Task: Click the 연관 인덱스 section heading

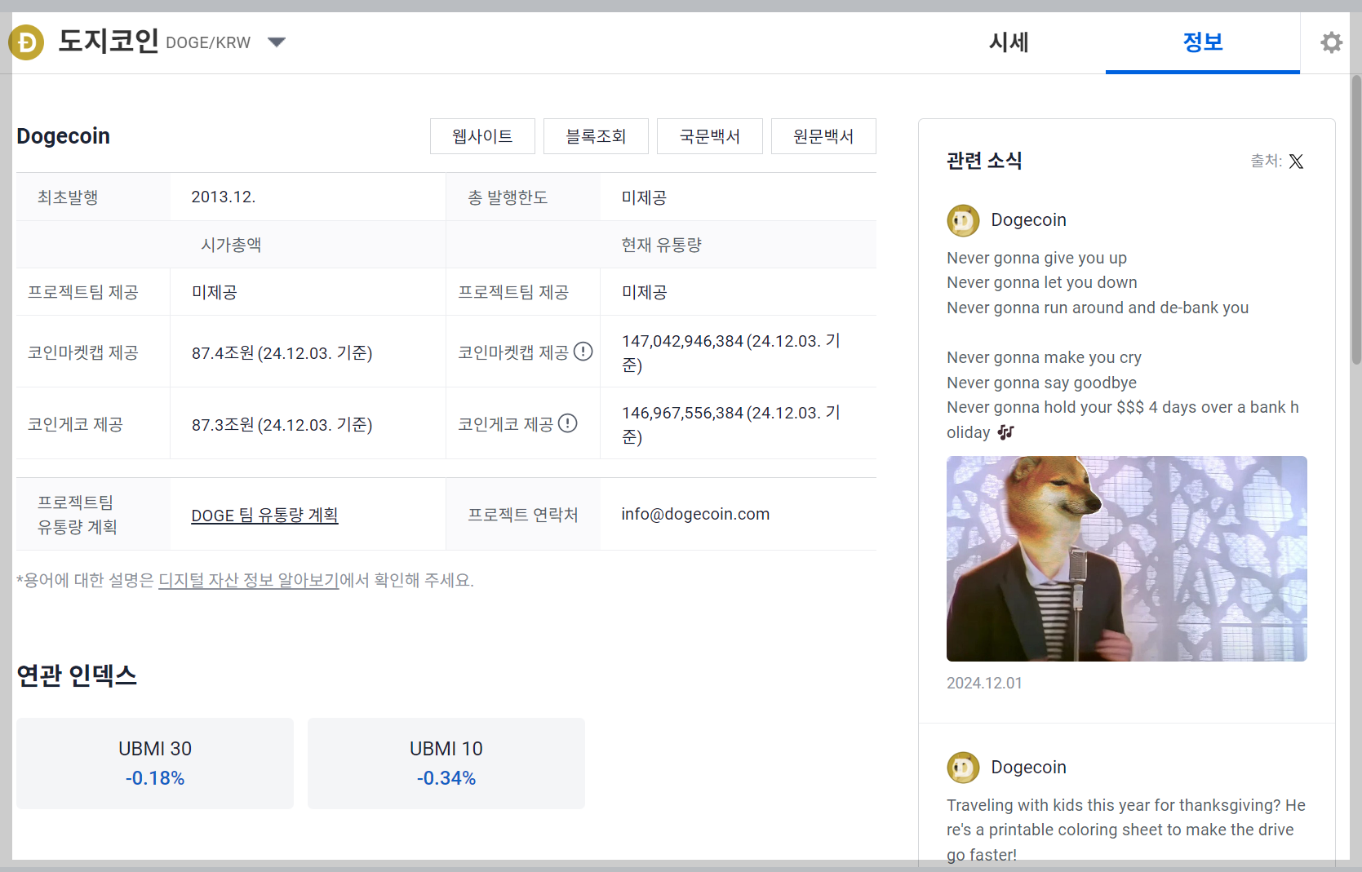Action: 77,675
